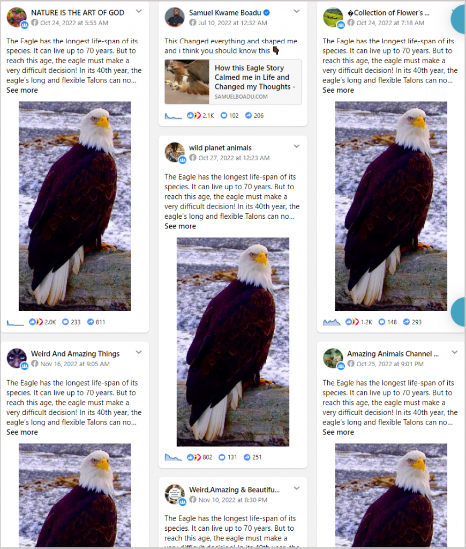Open How this Eagle Story link preview
Screen dimensions: 466x549
233,82
